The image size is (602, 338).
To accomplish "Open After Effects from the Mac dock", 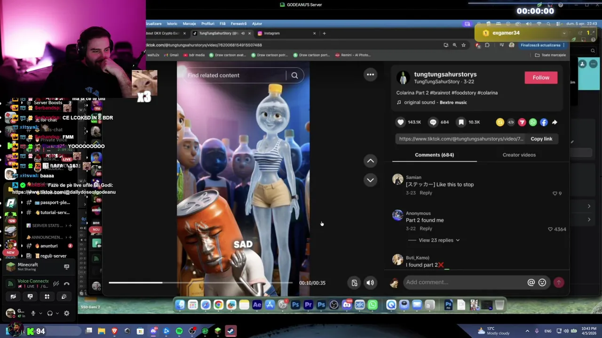I will (x=257, y=305).
